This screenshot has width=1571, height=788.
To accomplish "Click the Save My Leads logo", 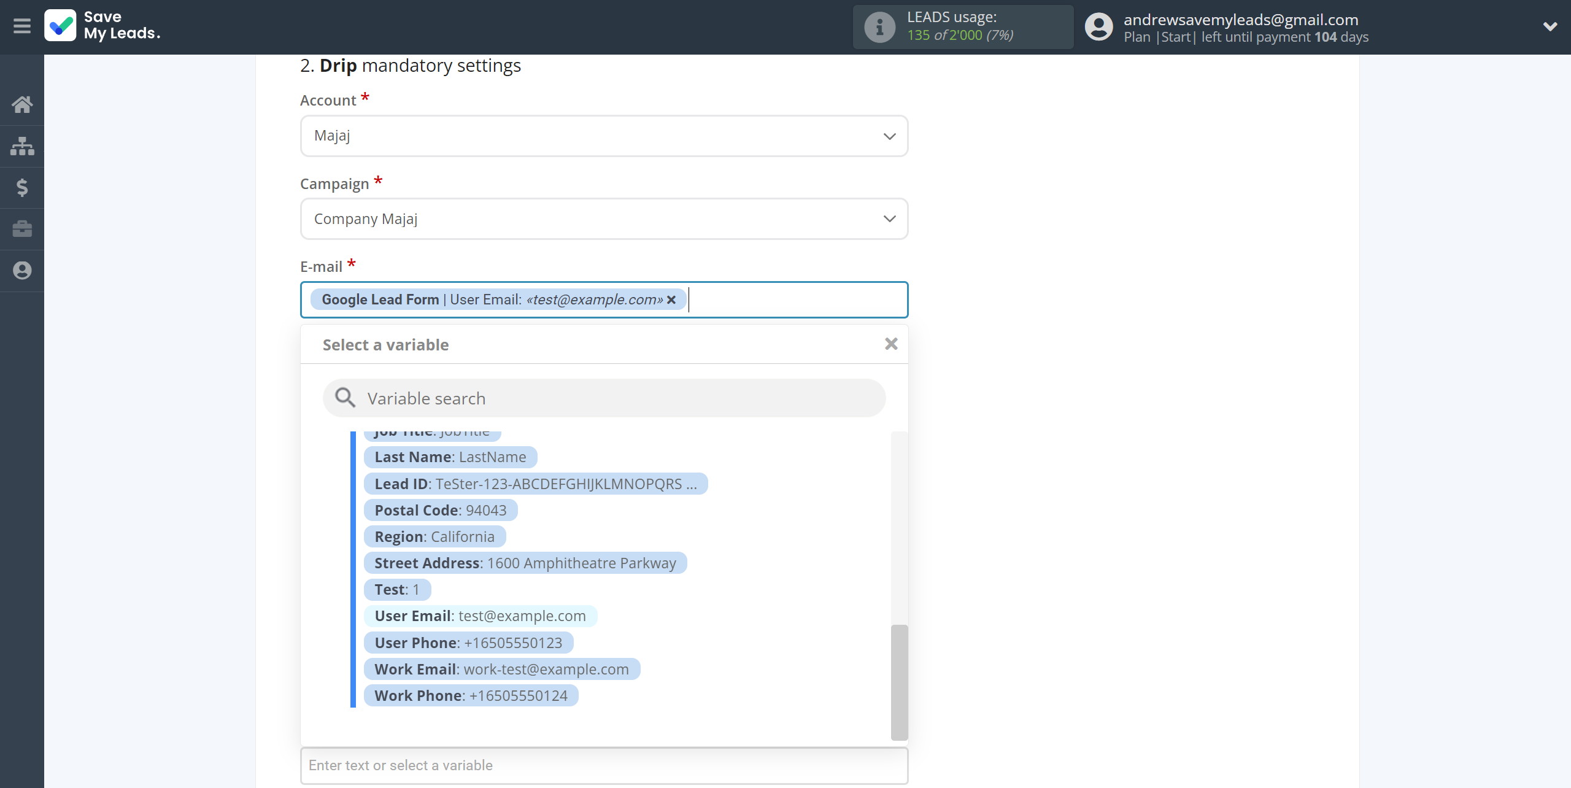I will click(102, 26).
